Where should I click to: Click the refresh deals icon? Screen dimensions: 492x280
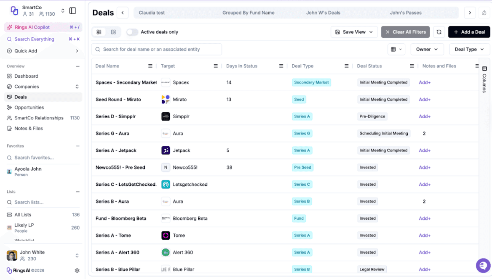click(x=439, y=32)
